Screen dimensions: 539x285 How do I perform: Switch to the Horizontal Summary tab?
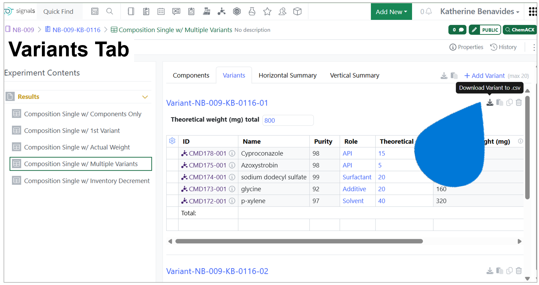[287, 75]
